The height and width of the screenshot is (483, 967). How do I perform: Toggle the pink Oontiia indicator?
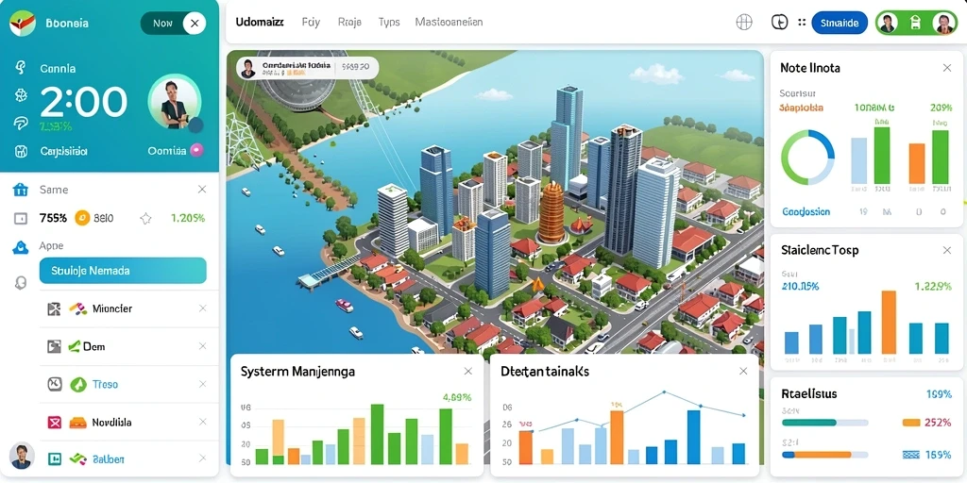[x=196, y=150]
